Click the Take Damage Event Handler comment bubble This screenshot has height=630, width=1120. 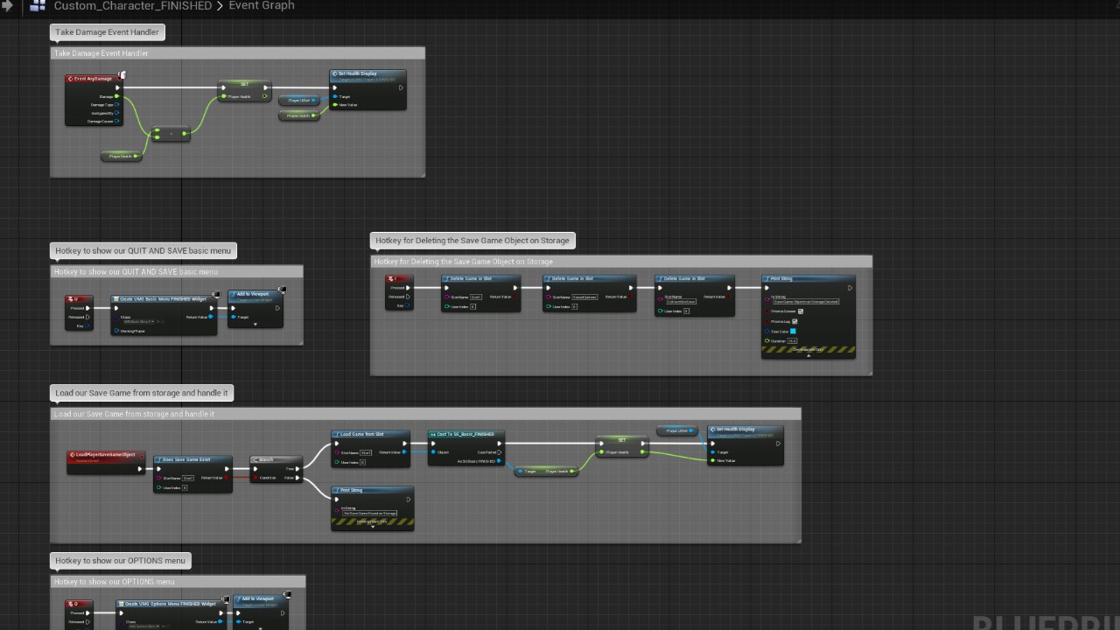107,32
